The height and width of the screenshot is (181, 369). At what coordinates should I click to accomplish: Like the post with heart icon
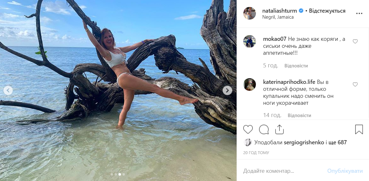tap(248, 129)
